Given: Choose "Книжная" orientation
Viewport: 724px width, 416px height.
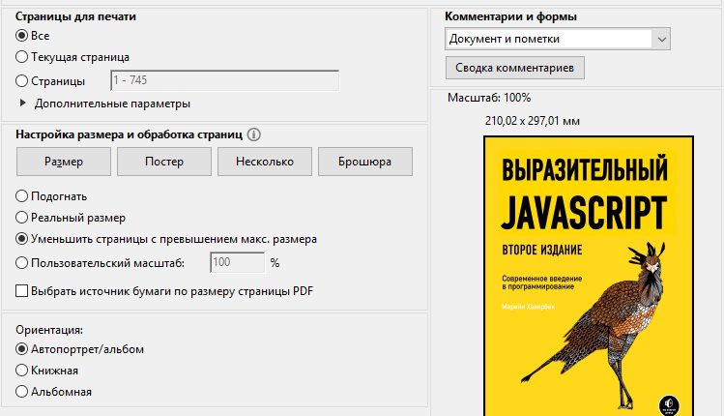Looking at the screenshot, I should pos(21,371).
